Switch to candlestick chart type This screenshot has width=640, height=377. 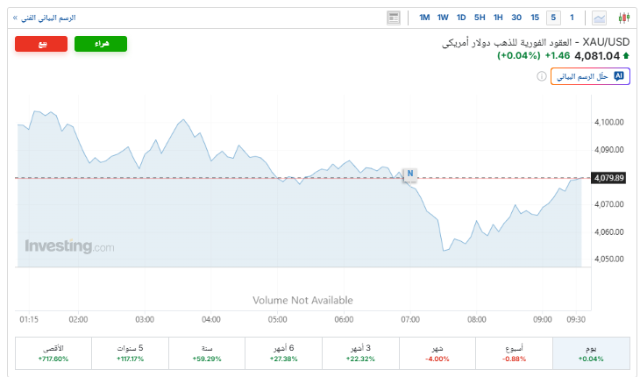pos(624,18)
